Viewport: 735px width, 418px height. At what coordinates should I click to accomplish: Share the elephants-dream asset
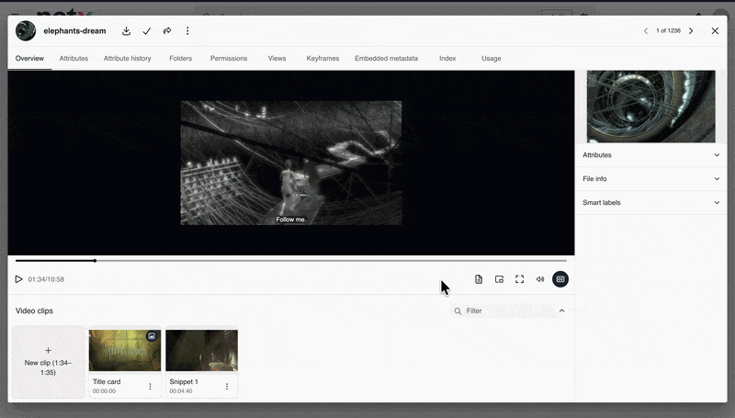(167, 31)
